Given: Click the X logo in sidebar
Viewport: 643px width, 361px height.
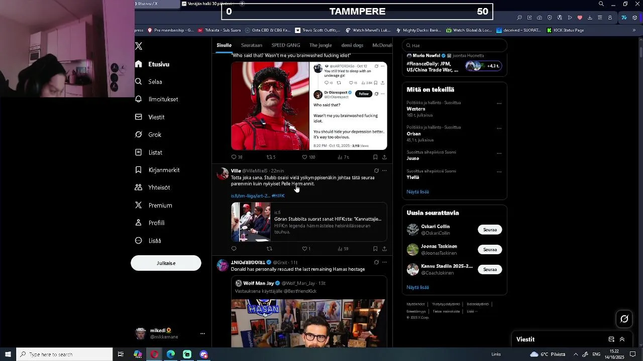Looking at the screenshot, I should (x=139, y=46).
